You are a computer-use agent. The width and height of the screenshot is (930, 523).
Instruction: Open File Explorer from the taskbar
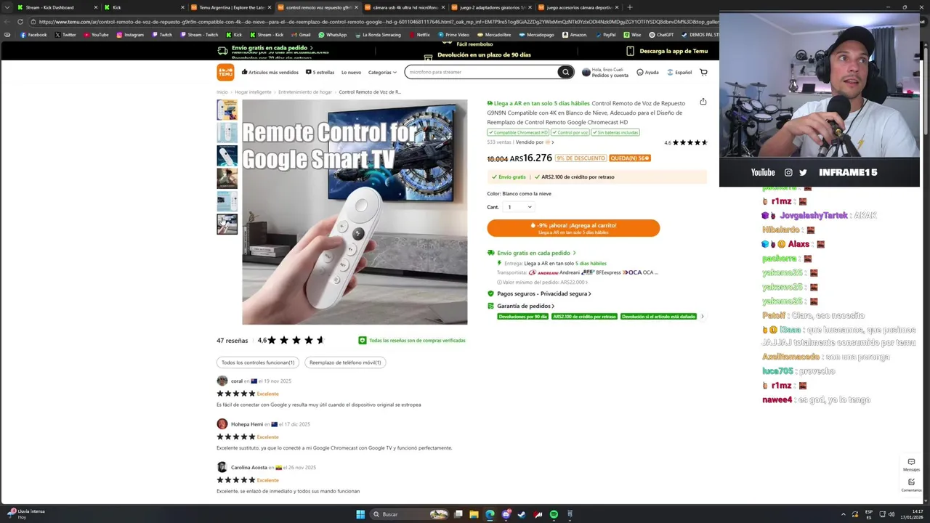tap(474, 514)
